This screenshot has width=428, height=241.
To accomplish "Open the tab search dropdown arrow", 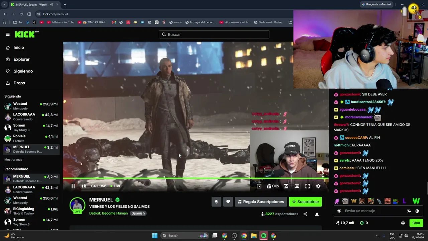I will [4, 4].
